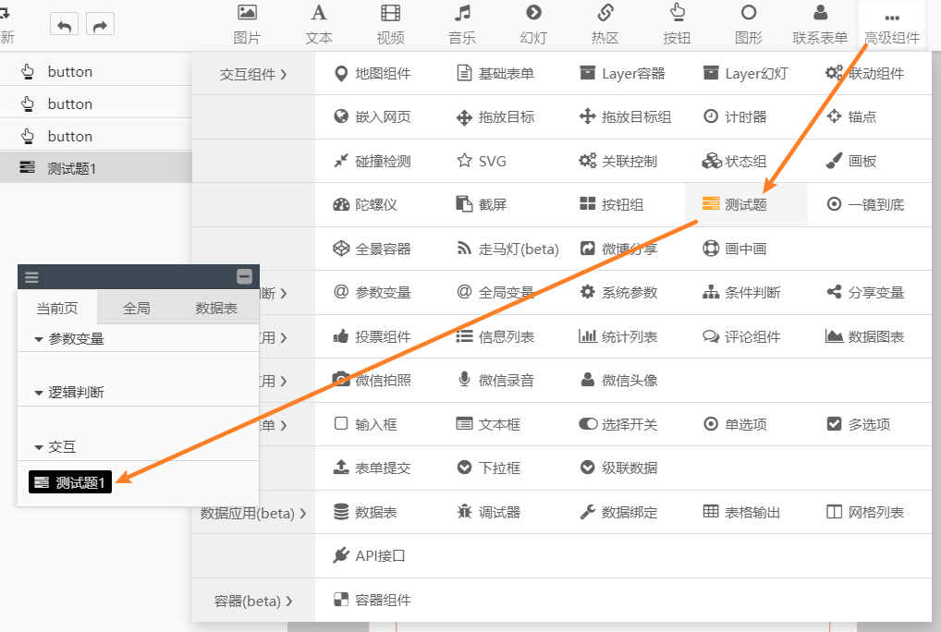Minimize the floating variables panel
941x632 pixels.
coord(244,276)
